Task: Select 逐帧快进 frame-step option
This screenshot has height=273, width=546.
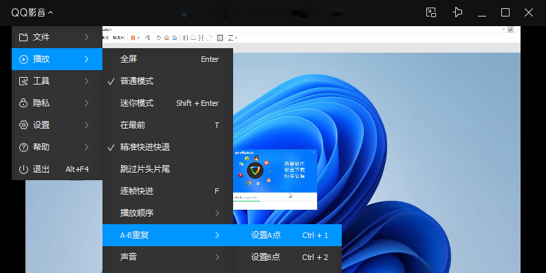Action: point(168,191)
